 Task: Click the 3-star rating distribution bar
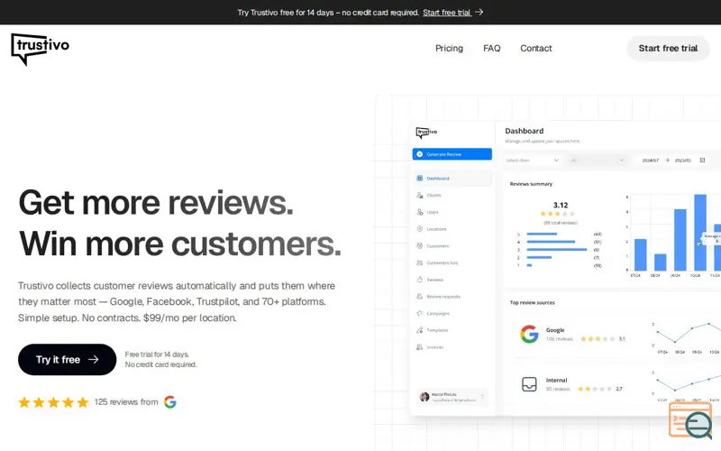[556, 250]
